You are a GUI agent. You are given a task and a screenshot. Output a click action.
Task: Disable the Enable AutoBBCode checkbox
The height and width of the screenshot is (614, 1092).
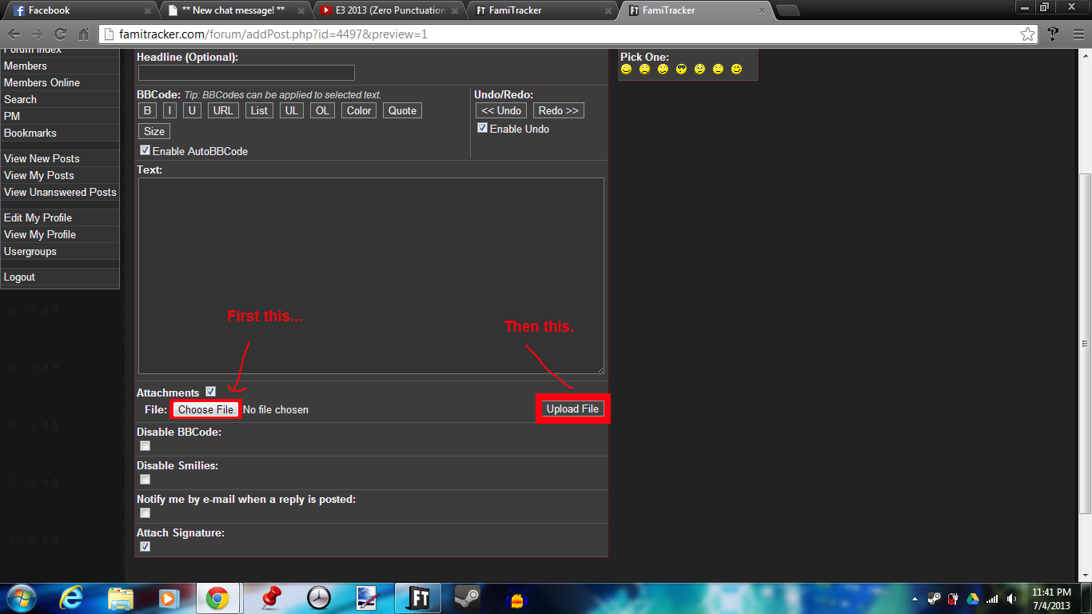145,150
